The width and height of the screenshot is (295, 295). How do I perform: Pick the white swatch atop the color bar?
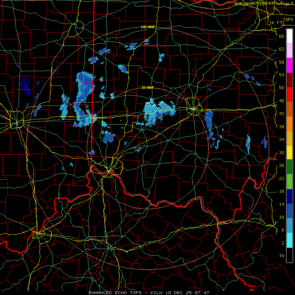pos(289,36)
